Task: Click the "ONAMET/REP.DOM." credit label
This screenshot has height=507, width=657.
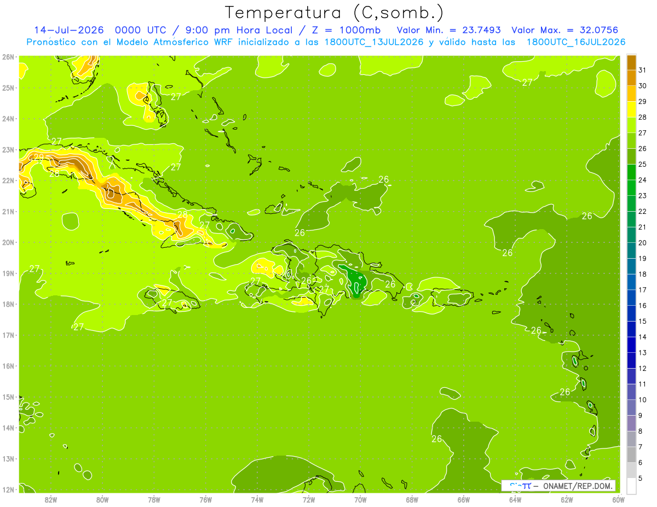Action: click(x=578, y=486)
